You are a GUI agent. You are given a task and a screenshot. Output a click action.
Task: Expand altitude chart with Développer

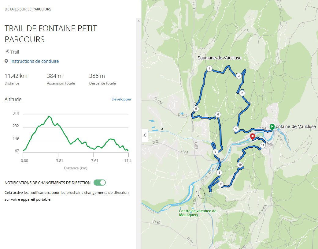(121, 99)
